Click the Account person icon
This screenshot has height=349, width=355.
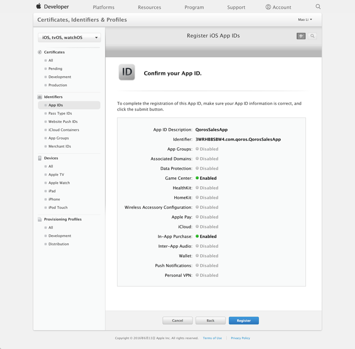coord(268,7)
